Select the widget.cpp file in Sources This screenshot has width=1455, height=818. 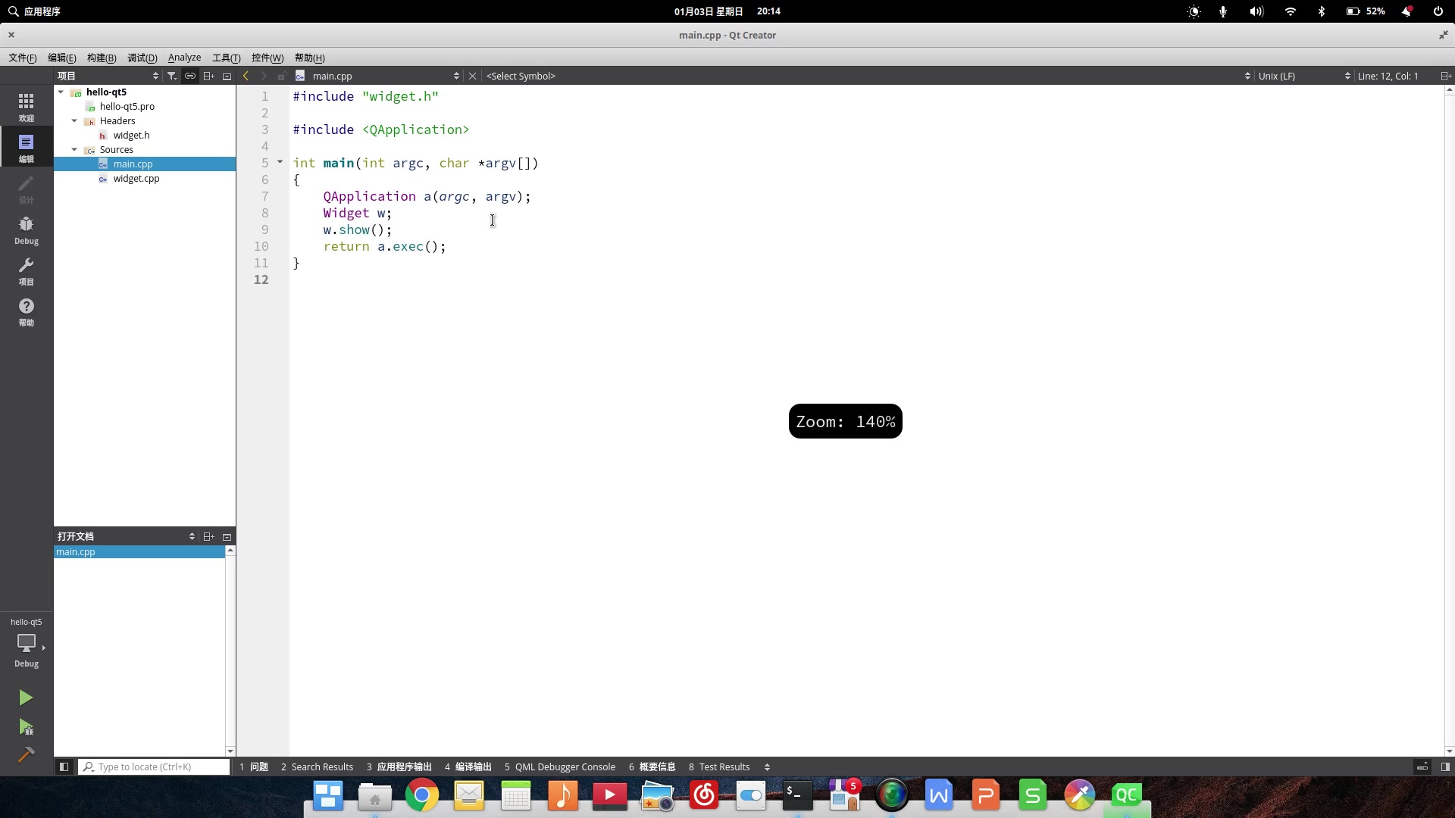137,178
